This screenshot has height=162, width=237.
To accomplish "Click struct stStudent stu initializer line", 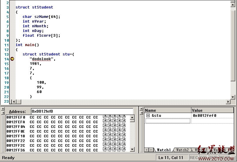I will pos(48,54).
